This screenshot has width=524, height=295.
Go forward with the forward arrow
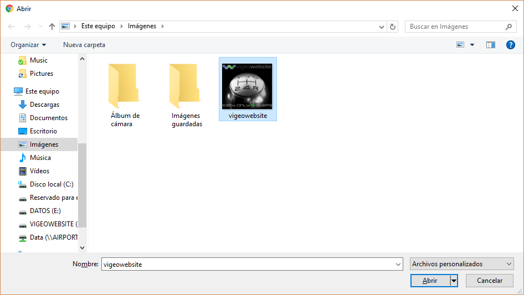point(27,27)
